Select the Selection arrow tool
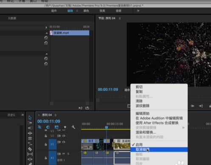Image resolution: width=211 pixels, height=165 pixels. pos(30,117)
